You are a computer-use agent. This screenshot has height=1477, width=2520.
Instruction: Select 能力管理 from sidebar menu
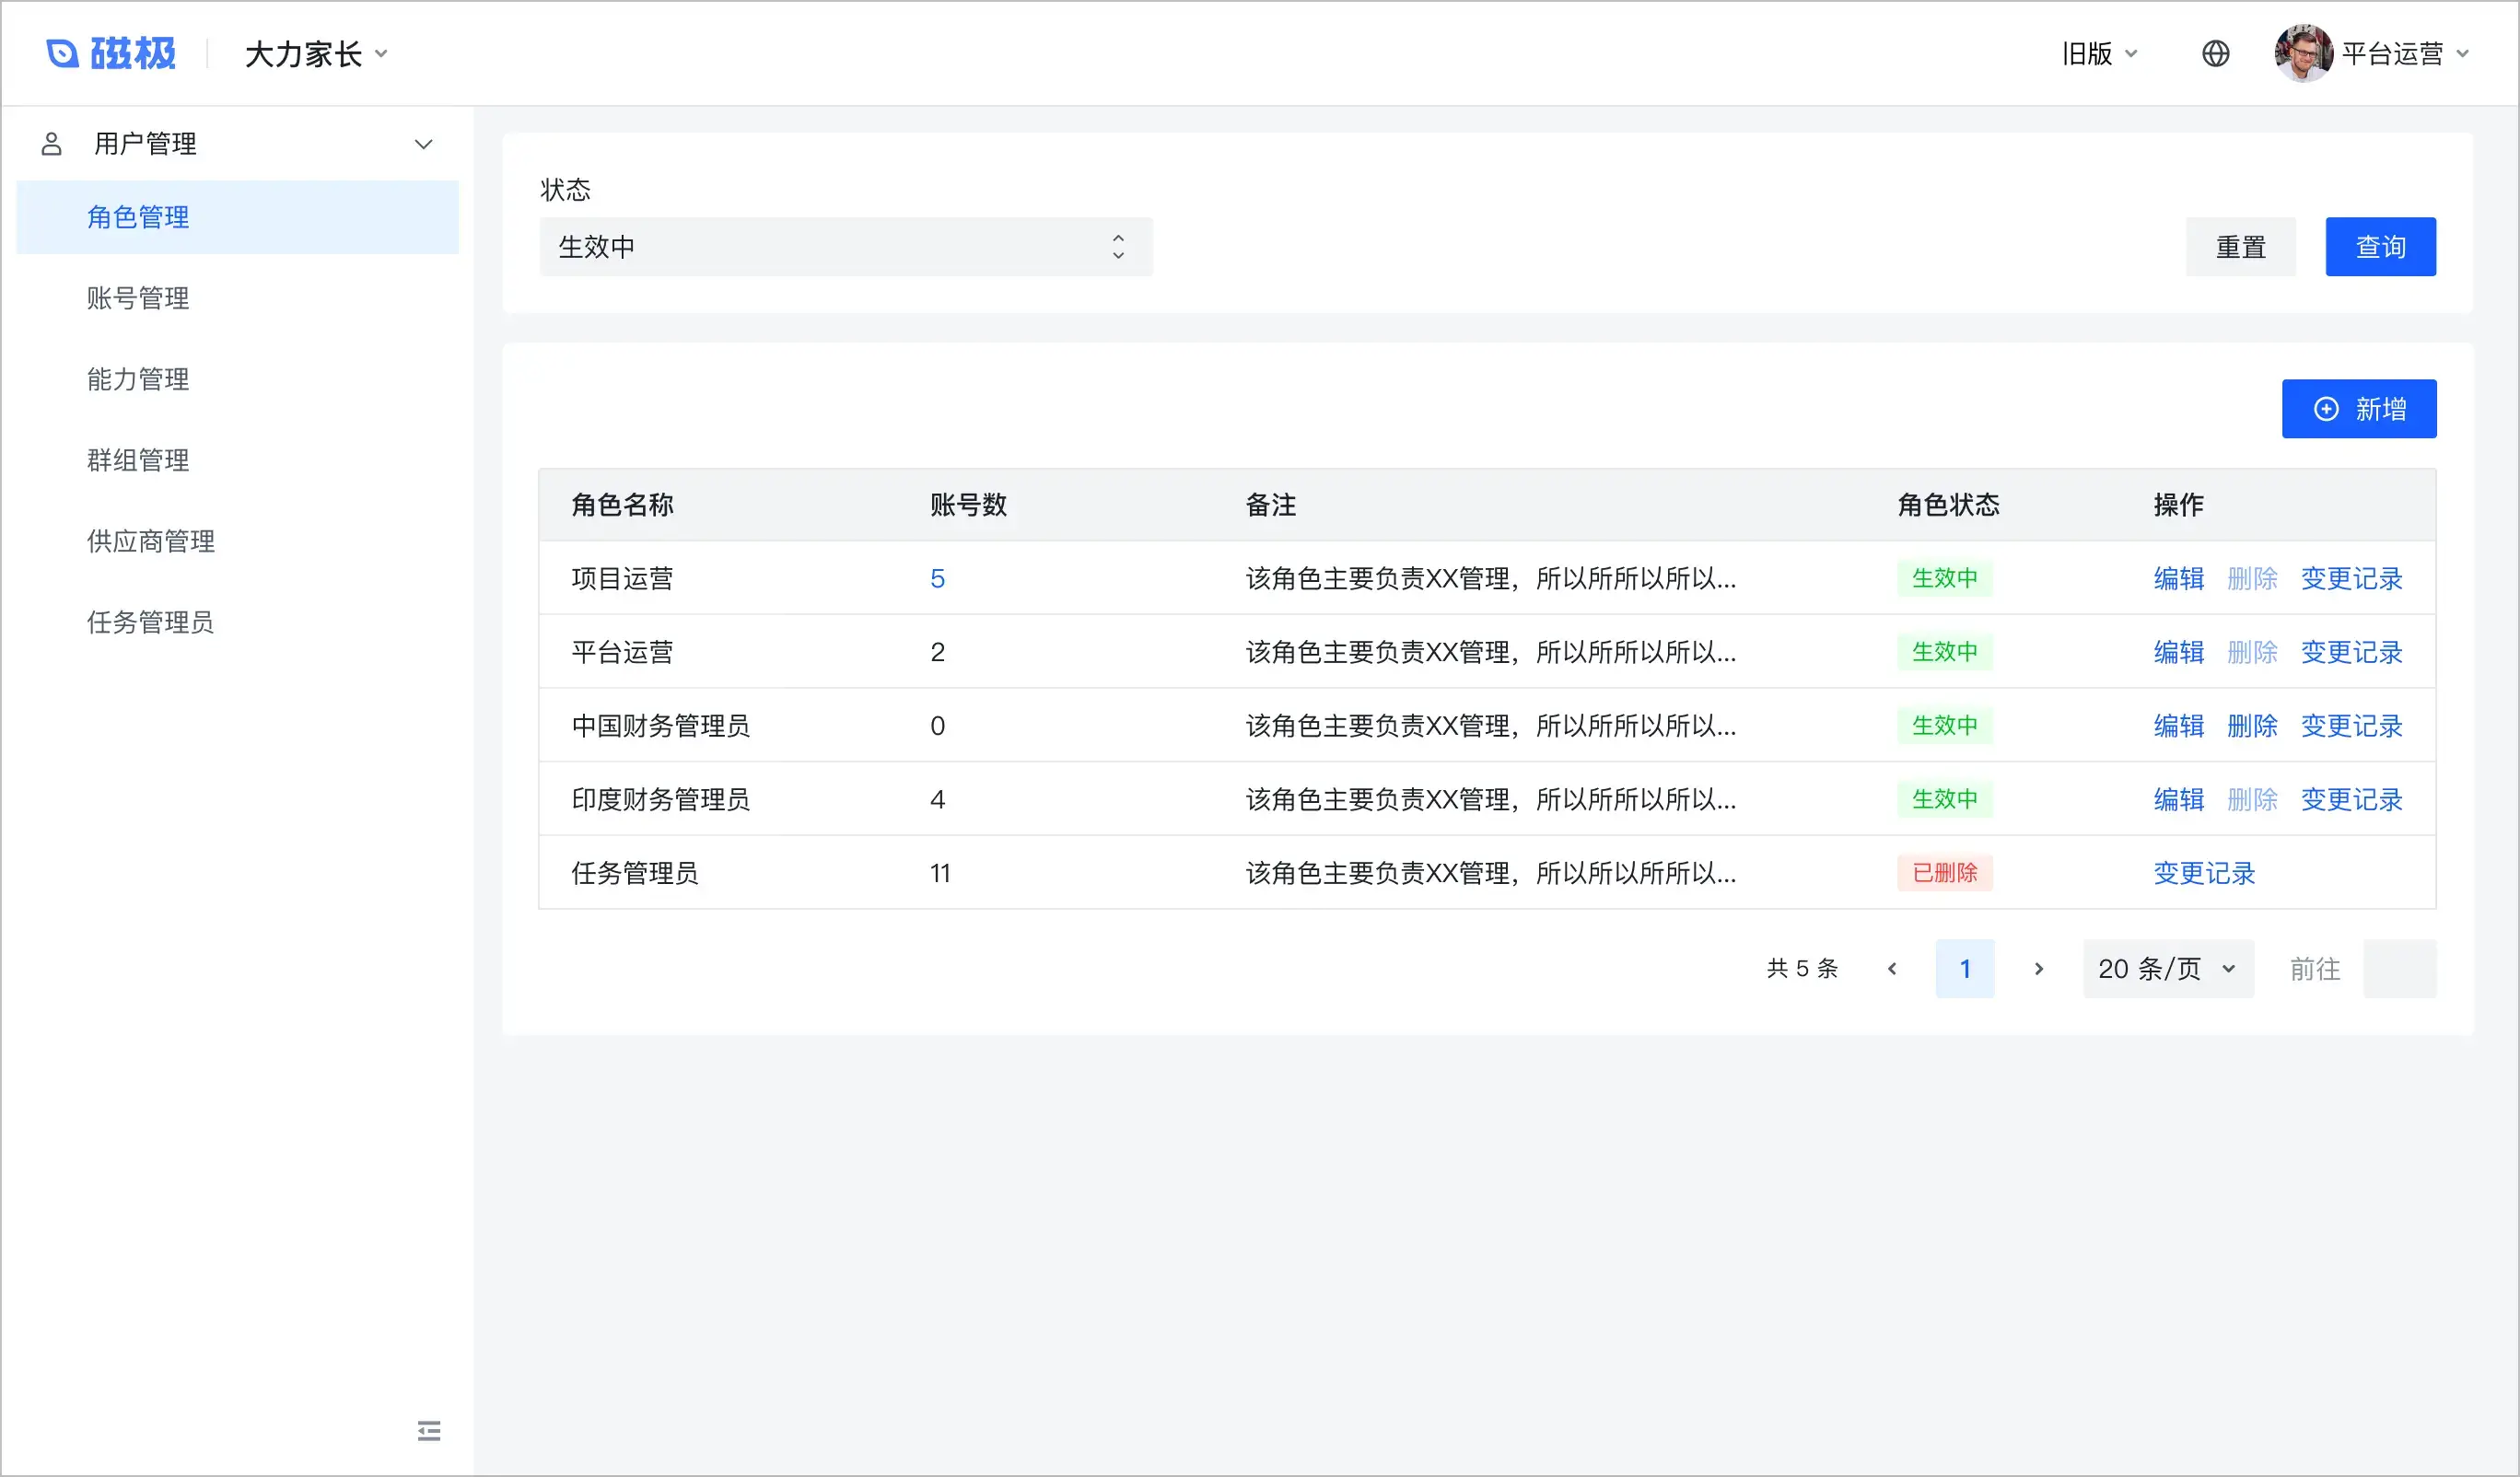click(x=139, y=378)
